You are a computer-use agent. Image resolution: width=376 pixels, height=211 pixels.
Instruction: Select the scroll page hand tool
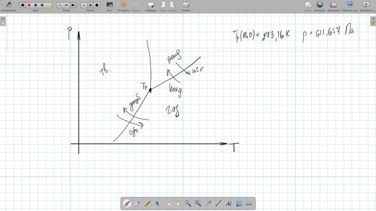pos(177,203)
